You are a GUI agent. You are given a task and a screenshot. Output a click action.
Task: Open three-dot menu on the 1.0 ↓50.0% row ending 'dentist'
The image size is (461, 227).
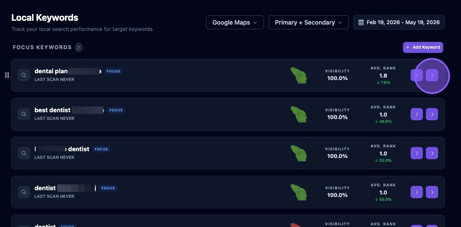click(417, 153)
